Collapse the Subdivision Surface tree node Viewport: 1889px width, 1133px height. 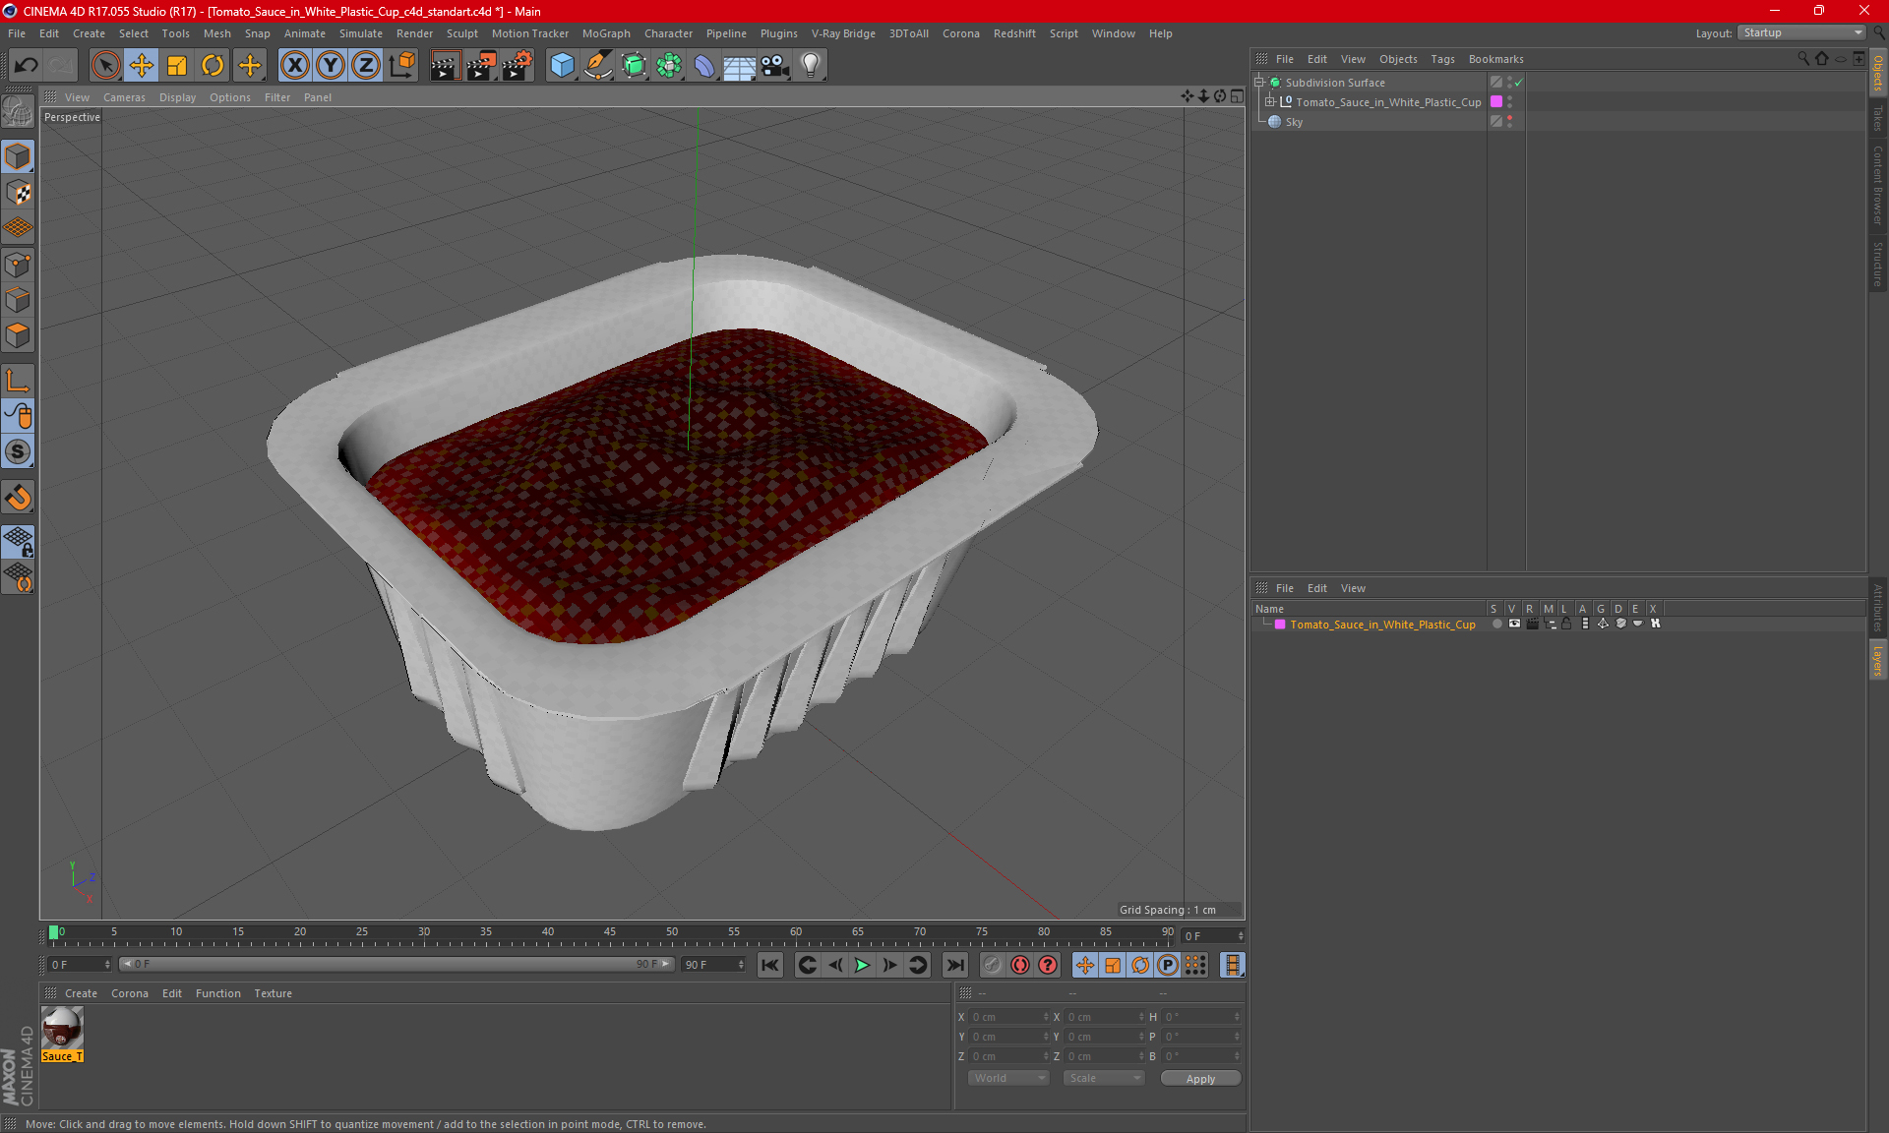click(1259, 83)
